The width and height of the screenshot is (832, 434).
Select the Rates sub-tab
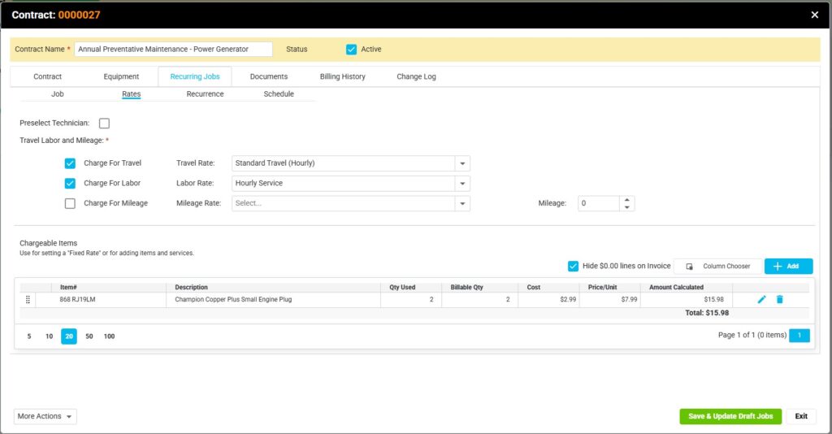[131, 94]
